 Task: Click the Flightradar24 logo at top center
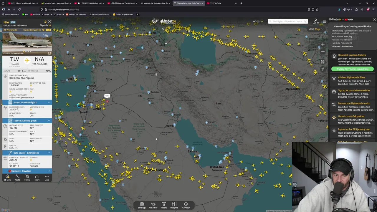click(x=164, y=21)
